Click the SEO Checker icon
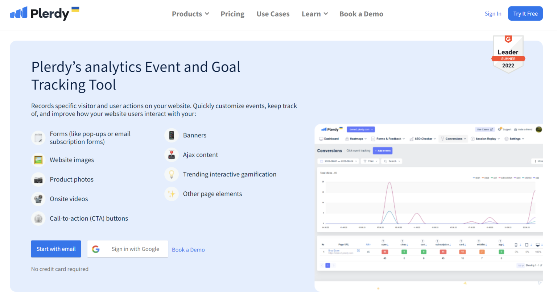 pyautogui.click(x=412, y=139)
